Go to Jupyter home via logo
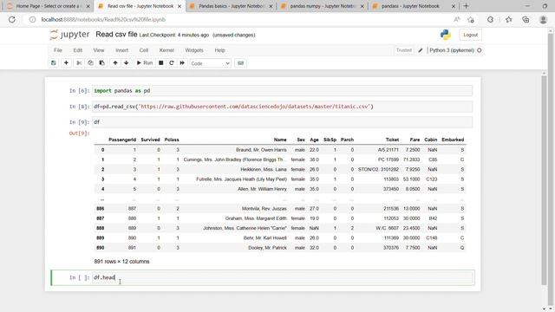Image resolution: width=555 pixels, height=312 pixels. 69,35
